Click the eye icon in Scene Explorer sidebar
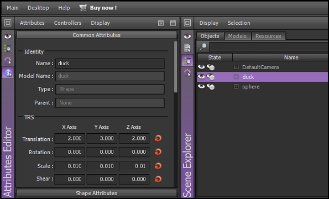329x199 pixels. [x=187, y=36]
